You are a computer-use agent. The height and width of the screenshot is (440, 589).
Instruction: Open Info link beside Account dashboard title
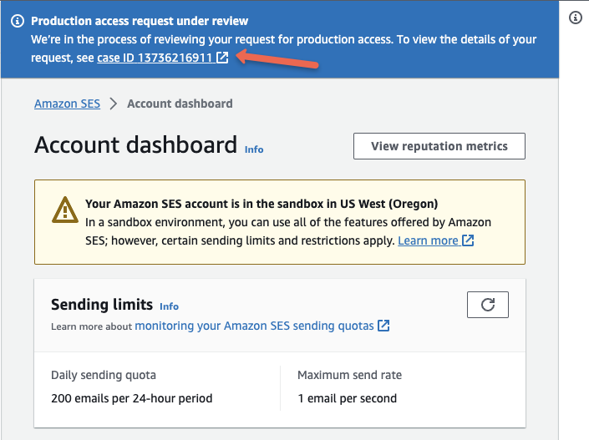click(x=254, y=149)
